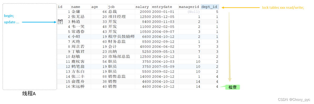Click the entrydate cell 2009-02-12

click(165, 72)
